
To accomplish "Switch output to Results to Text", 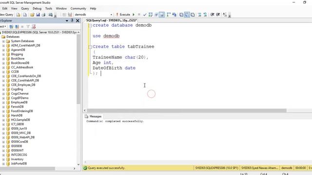I will (x=181, y=15).
